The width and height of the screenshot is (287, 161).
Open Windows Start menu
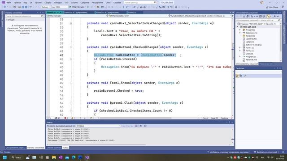click(5, 157)
